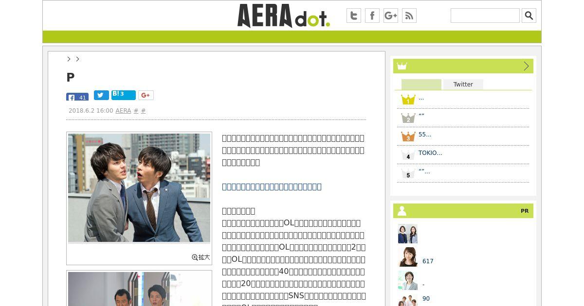584x306 pixels.
Task: Click the first breadcrumb chevron
Action: point(69,59)
